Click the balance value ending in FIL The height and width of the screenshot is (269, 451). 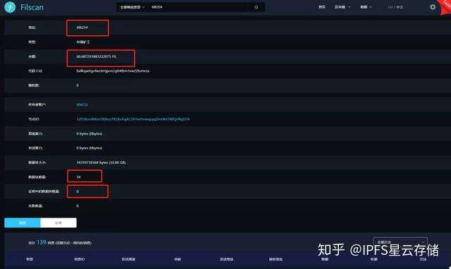point(97,56)
